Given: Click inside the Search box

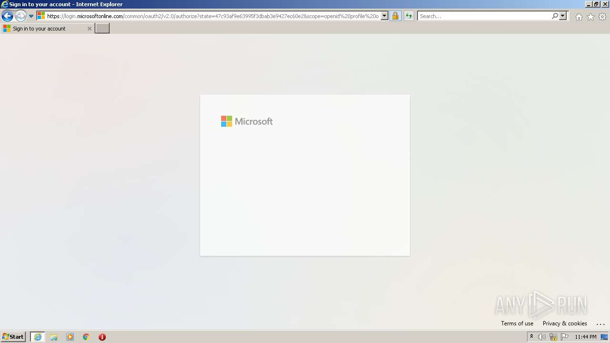Looking at the screenshot, I should (x=484, y=16).
